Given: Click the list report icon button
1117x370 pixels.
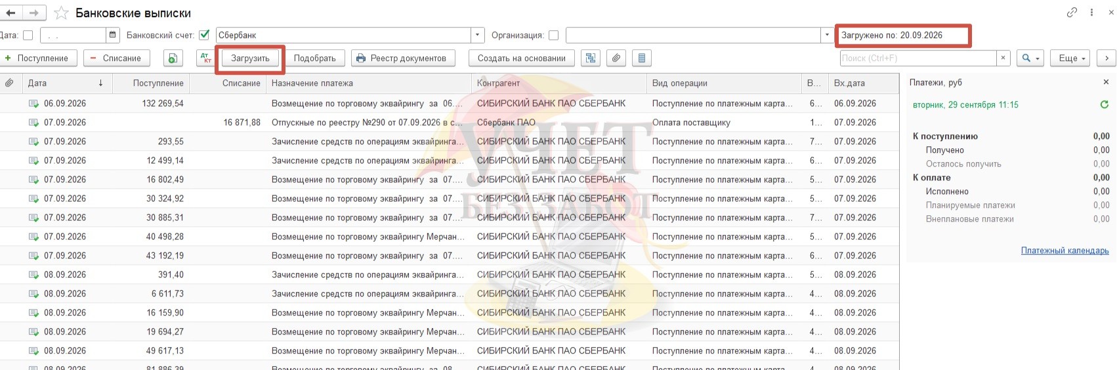Looking at the screenshot, I should point(642,58).
